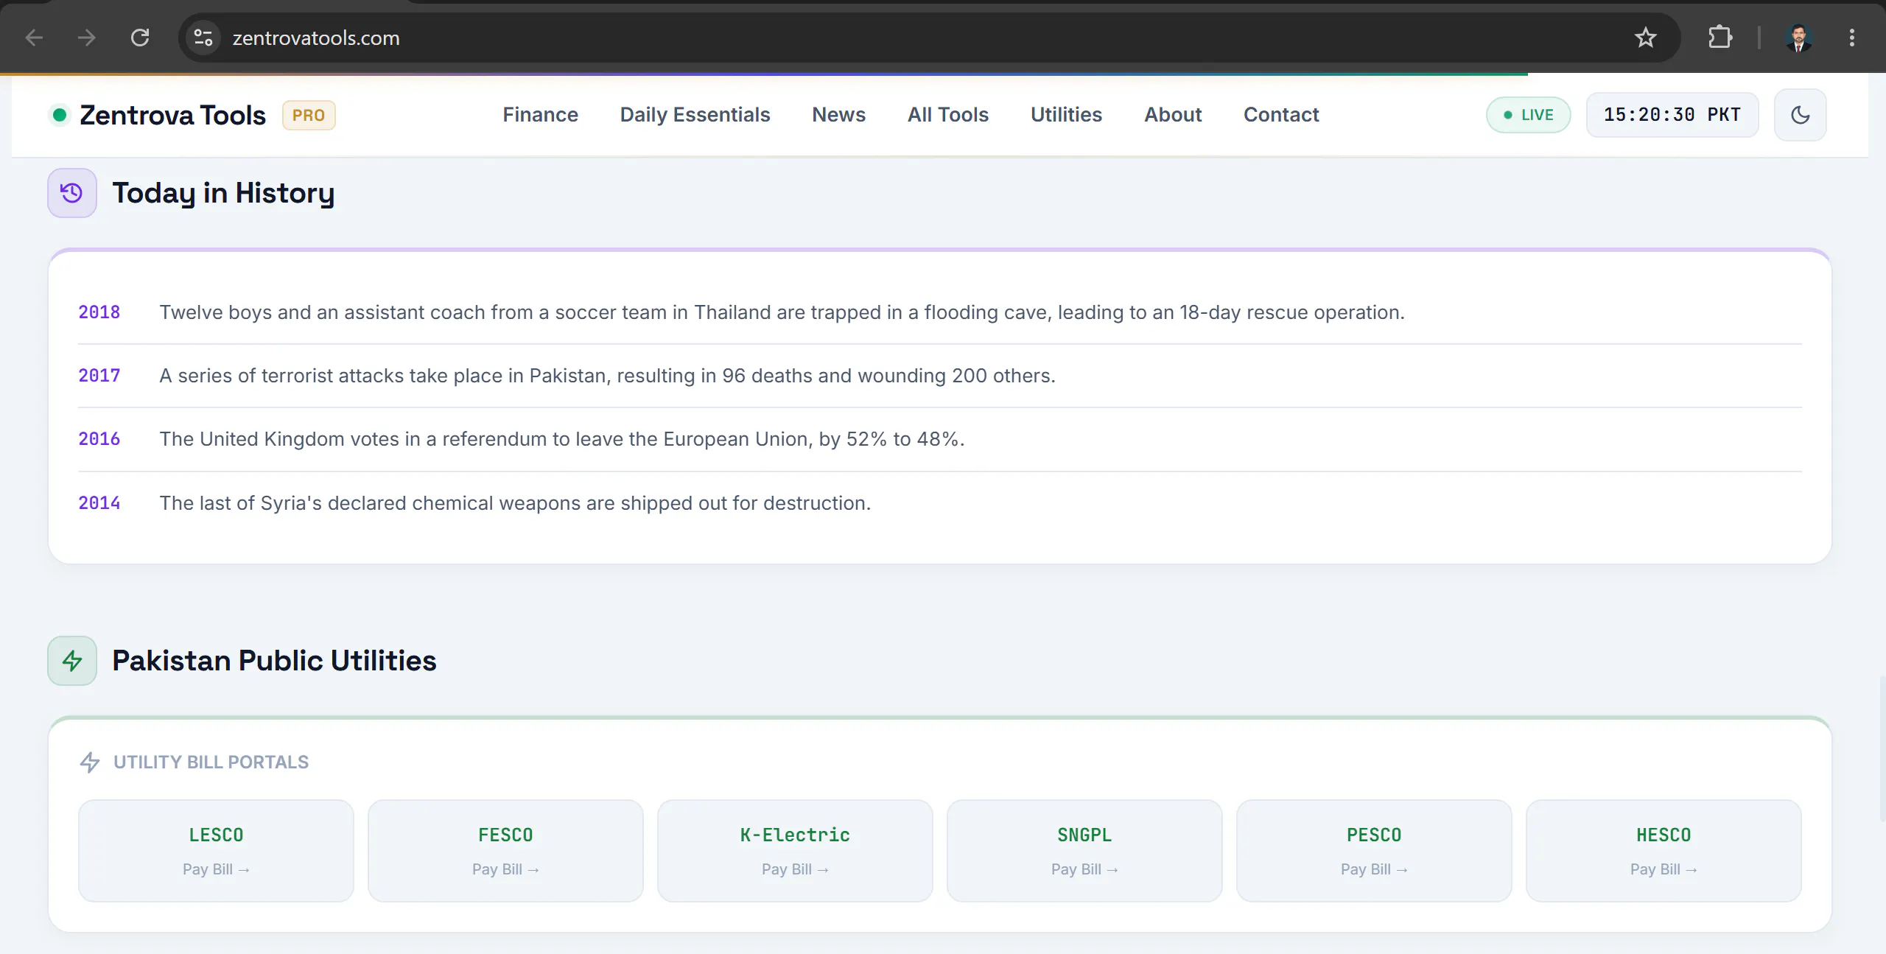Bookmark this page with the star icon

click(1645, 38)
